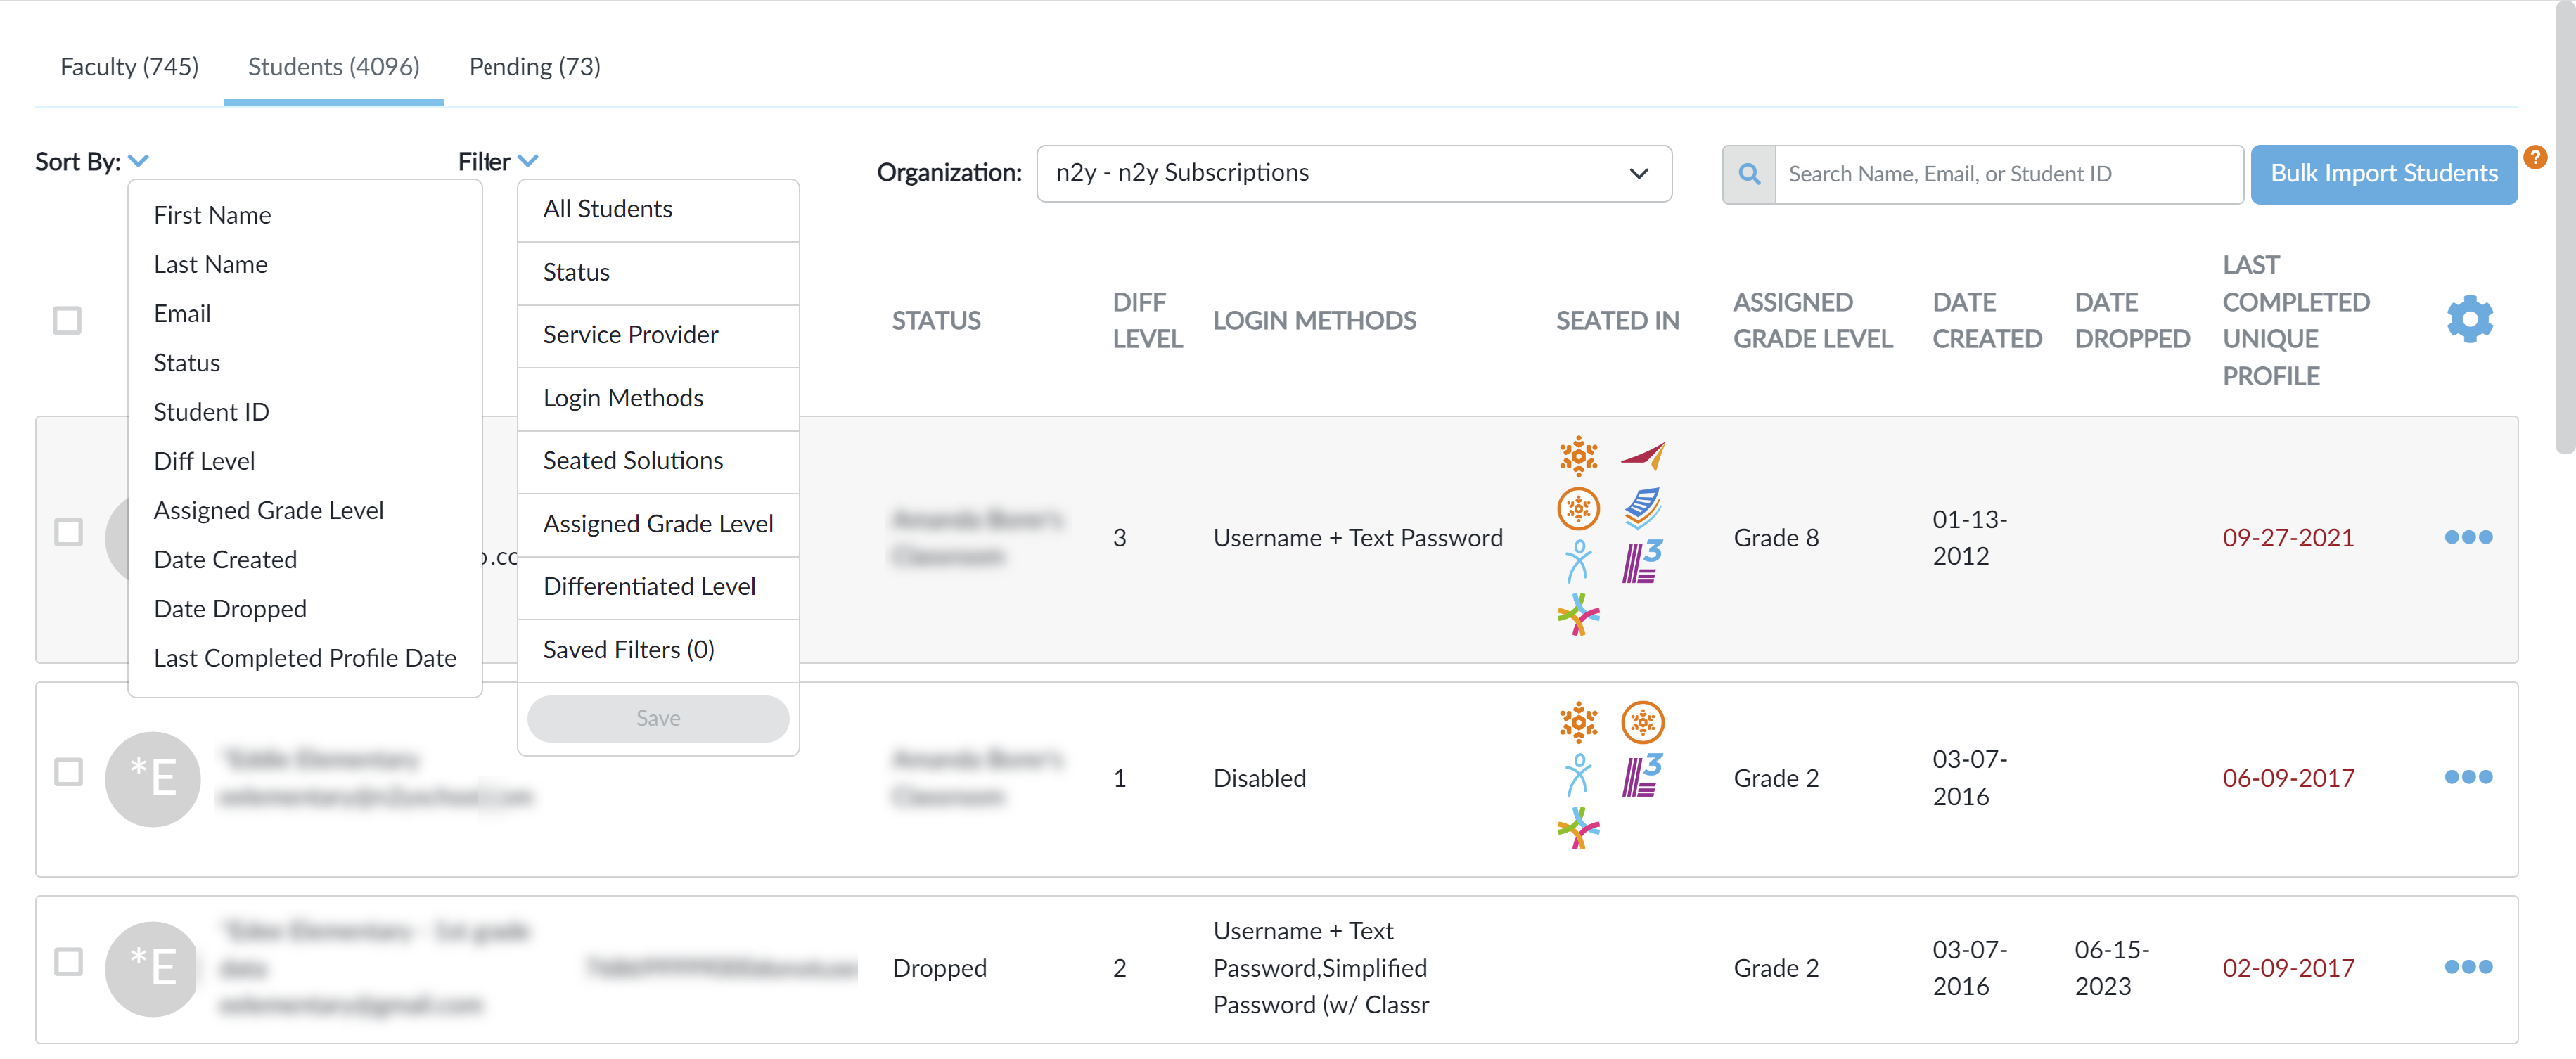
Task: Toggle the select-all checkbox in table header
Action: [67, 320]
